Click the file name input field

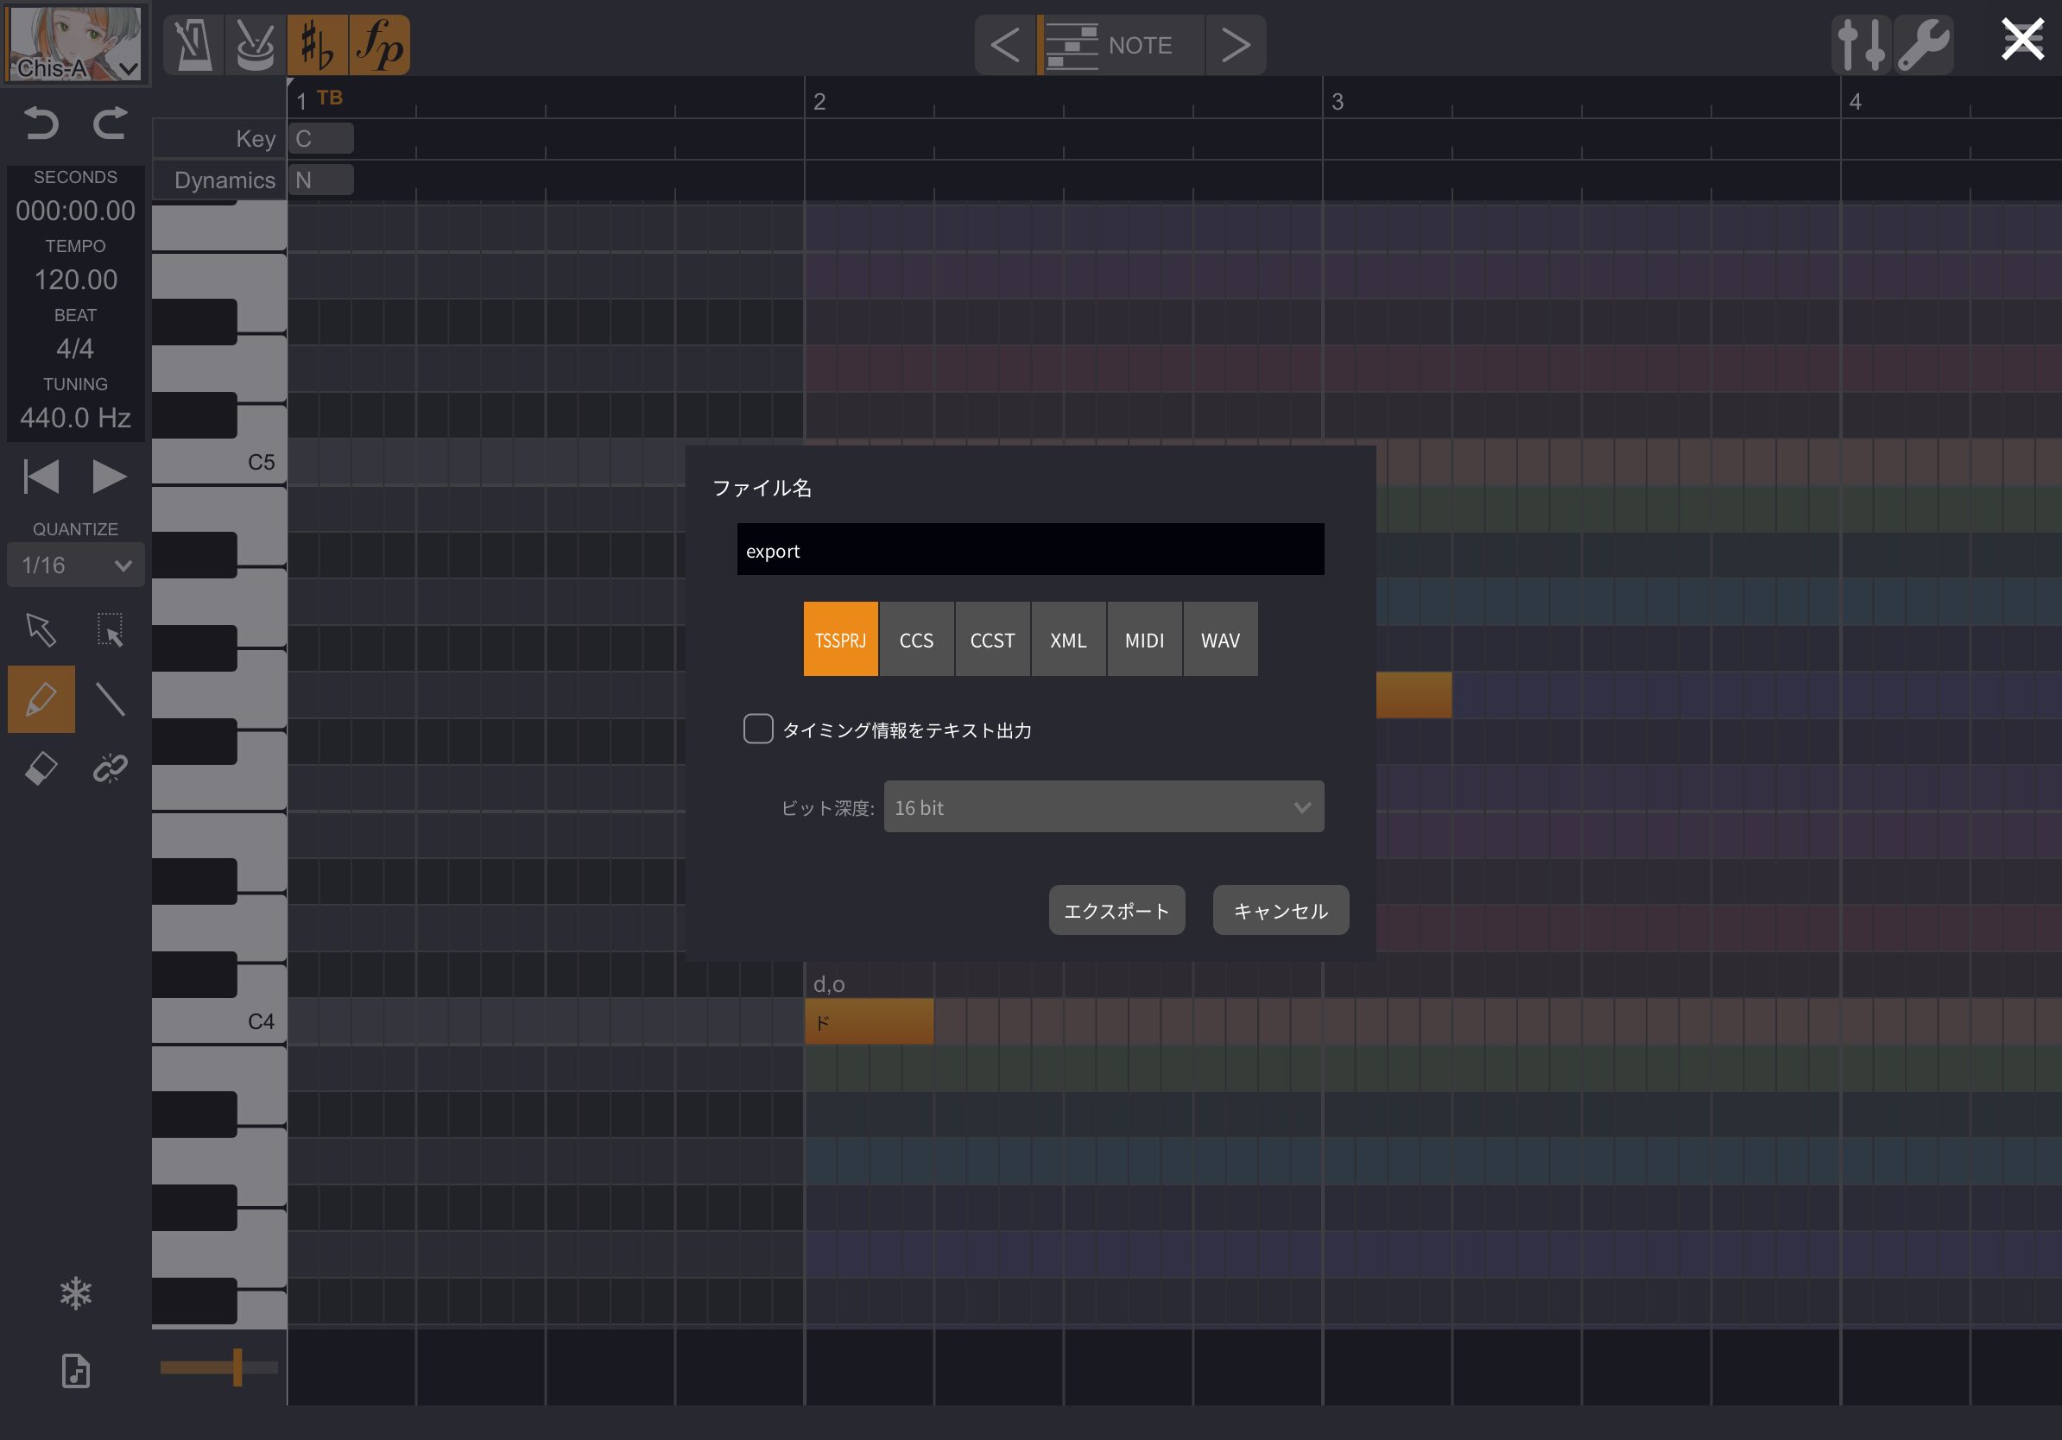[1030, 549]
